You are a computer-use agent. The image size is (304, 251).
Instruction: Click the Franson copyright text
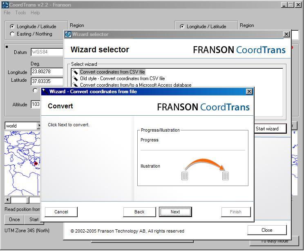tap(127, 231)
